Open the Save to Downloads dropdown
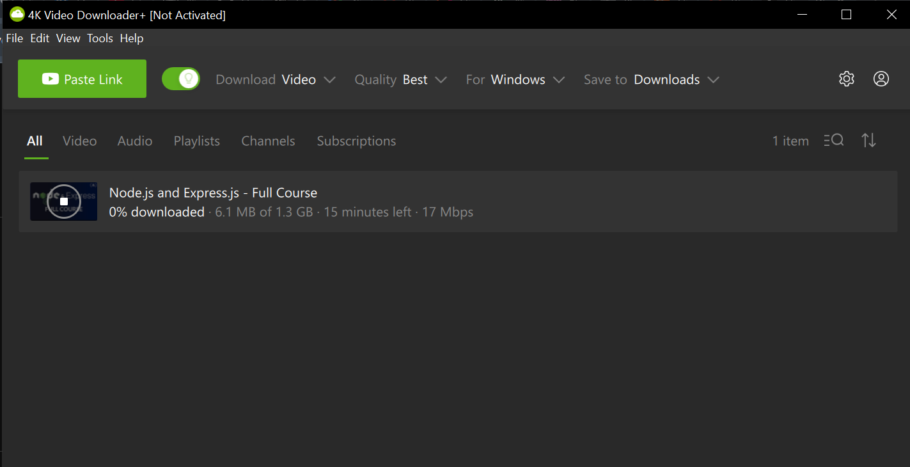Image resolution: width=910 pixels, height=467 pixels. 651,79
